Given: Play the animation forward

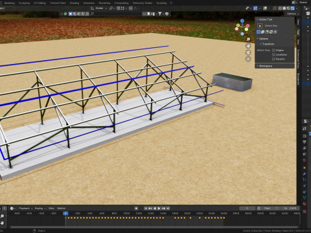Looking at the screenshot, I should coord(159,208).
